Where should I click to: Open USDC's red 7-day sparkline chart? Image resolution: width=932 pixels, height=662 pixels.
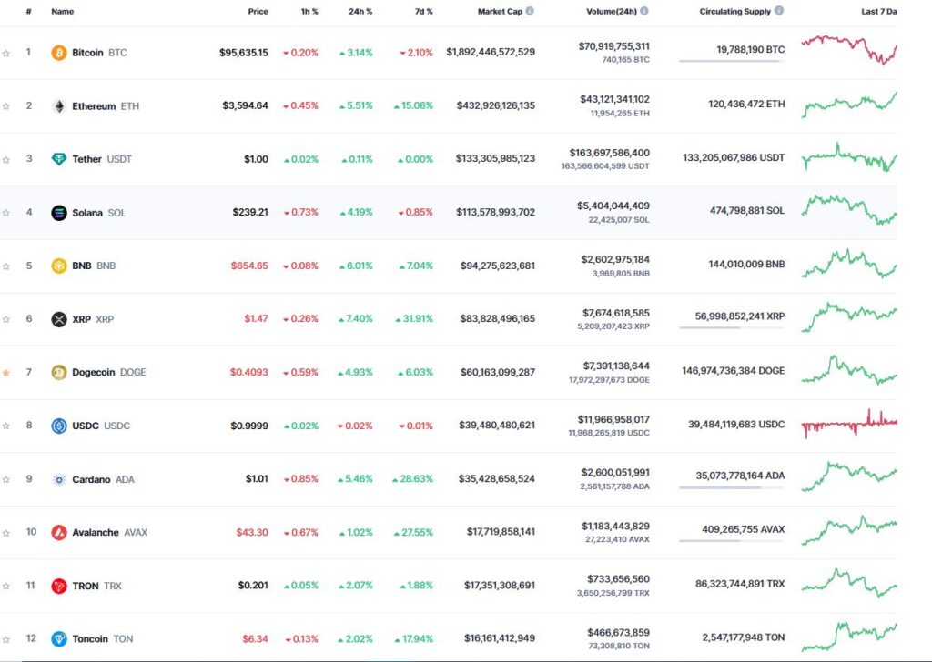pos(849,424)
